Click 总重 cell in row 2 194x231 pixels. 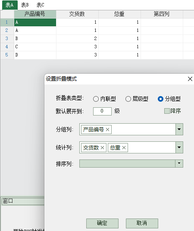point(119,31)
